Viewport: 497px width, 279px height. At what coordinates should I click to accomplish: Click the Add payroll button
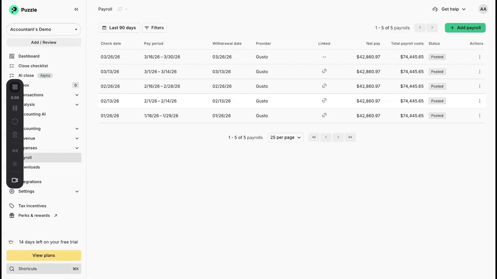pos(465,28)
